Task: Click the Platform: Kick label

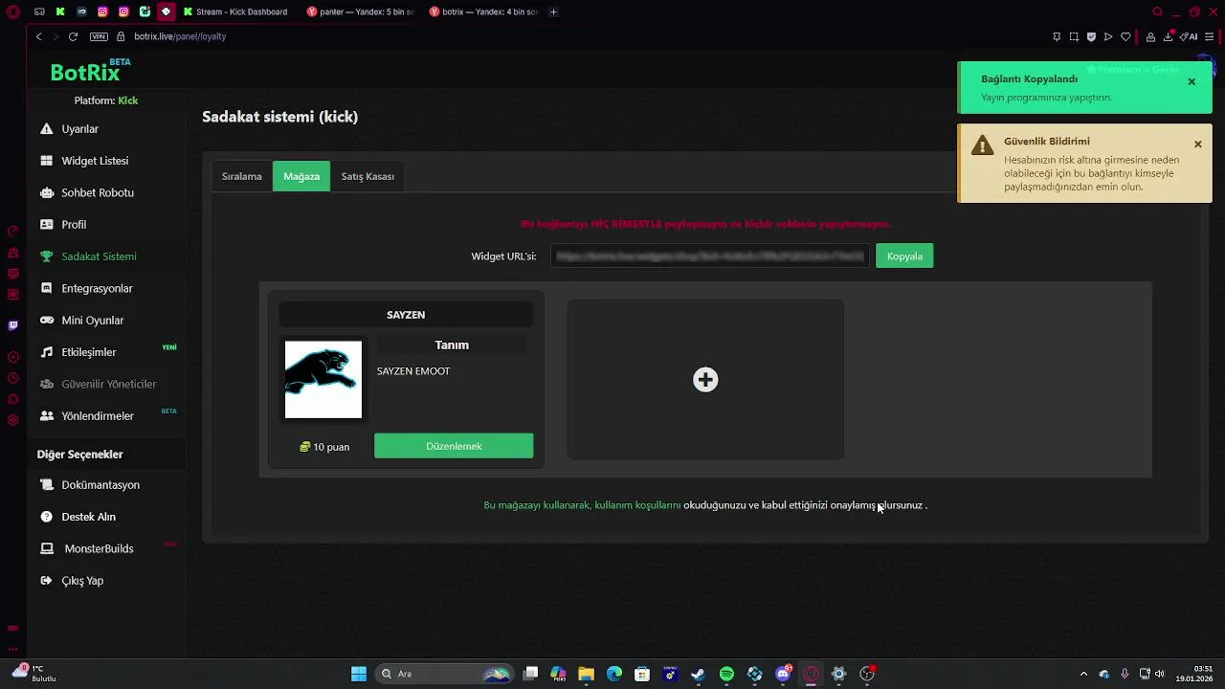Action: click(106, 100)
